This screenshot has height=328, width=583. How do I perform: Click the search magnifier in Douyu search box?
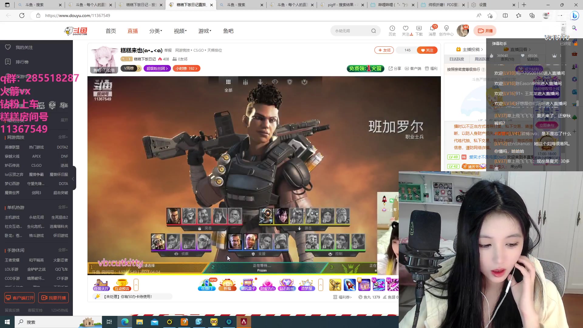[373, 31]
